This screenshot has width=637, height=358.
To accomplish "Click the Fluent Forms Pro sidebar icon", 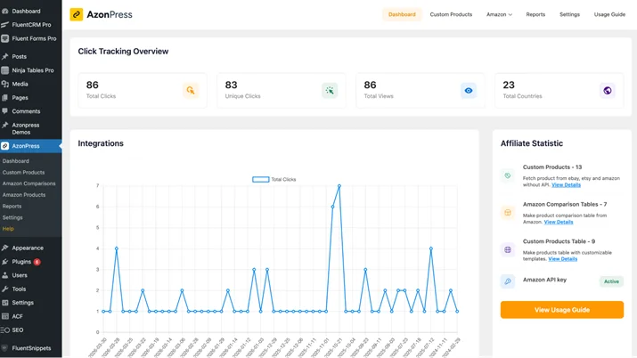I will coord(4,38).
